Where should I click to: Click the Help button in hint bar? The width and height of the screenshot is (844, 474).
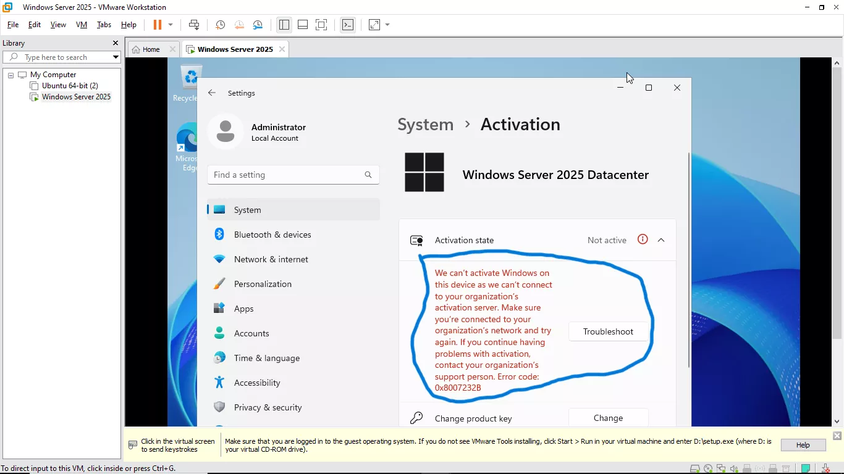click(x=803, y=445)
